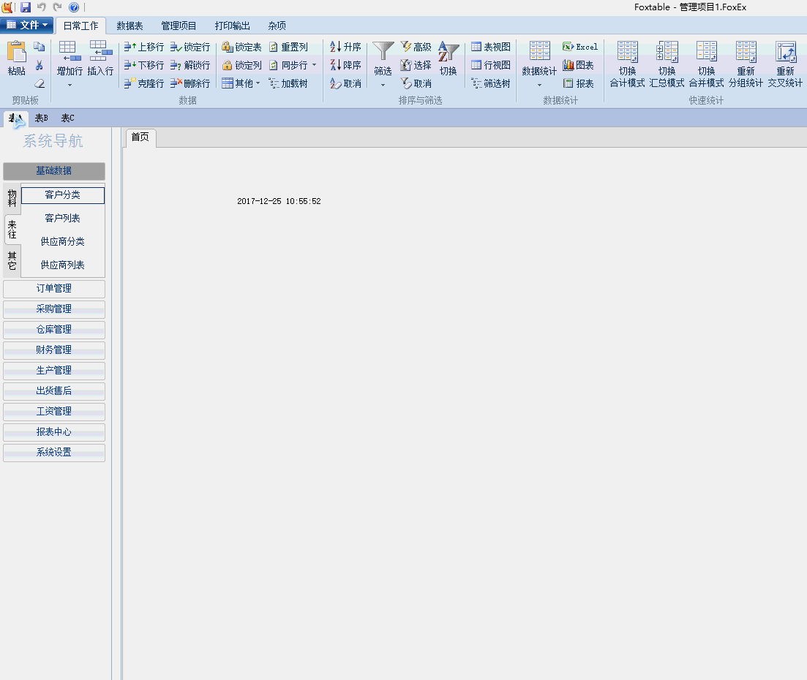Unlock the row with 解锁行
The height and width of the screenshot is (680, 807).
click(190, 65)
